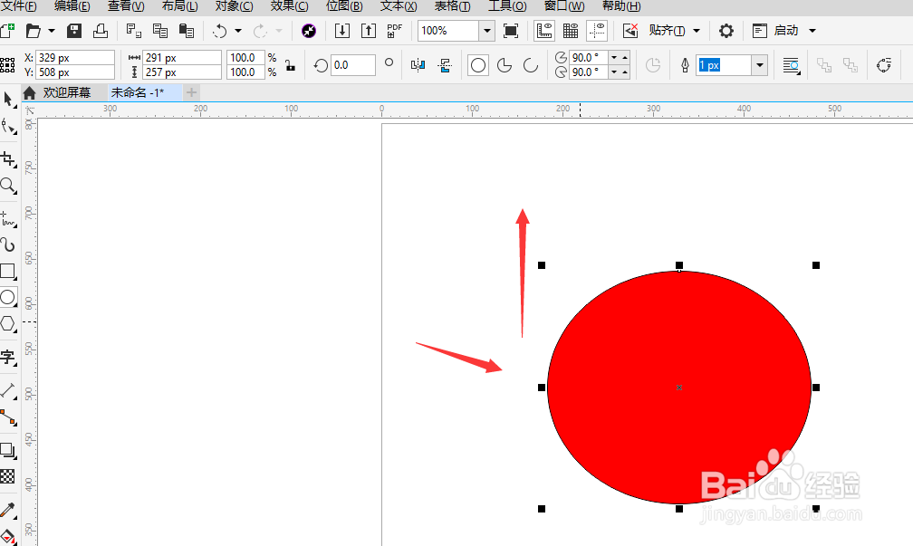Open the Options gear icon
The image size is (913, 546).
[726, 31]
